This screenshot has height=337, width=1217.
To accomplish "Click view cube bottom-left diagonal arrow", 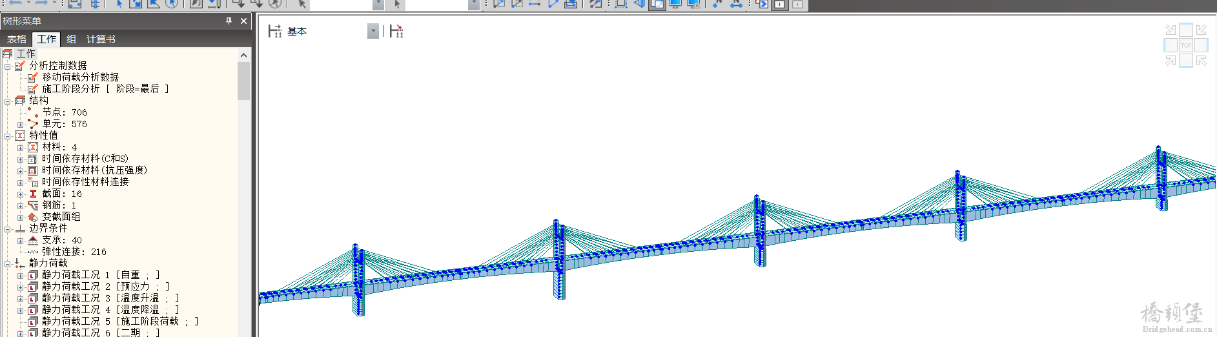I will click(x=1171, y=61).
